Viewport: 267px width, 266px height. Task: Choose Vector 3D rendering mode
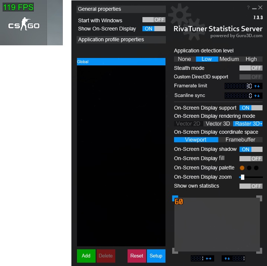(218, 124)
